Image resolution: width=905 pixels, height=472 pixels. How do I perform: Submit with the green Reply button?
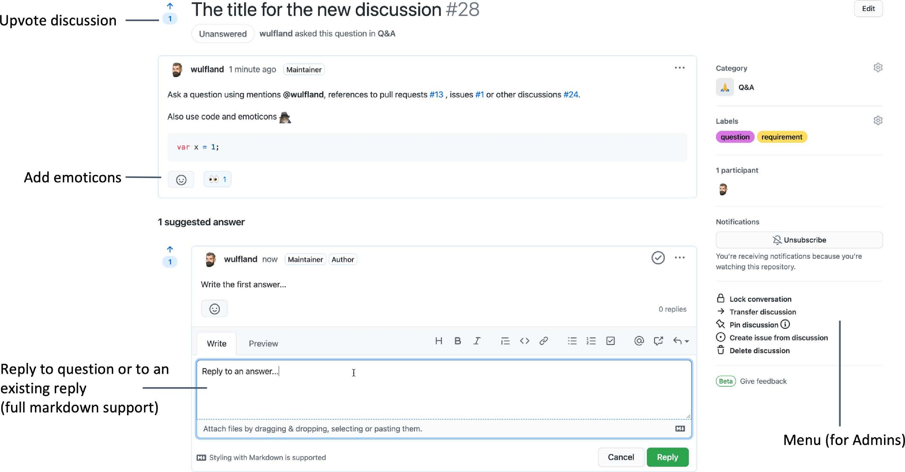[x=667, y=457]
